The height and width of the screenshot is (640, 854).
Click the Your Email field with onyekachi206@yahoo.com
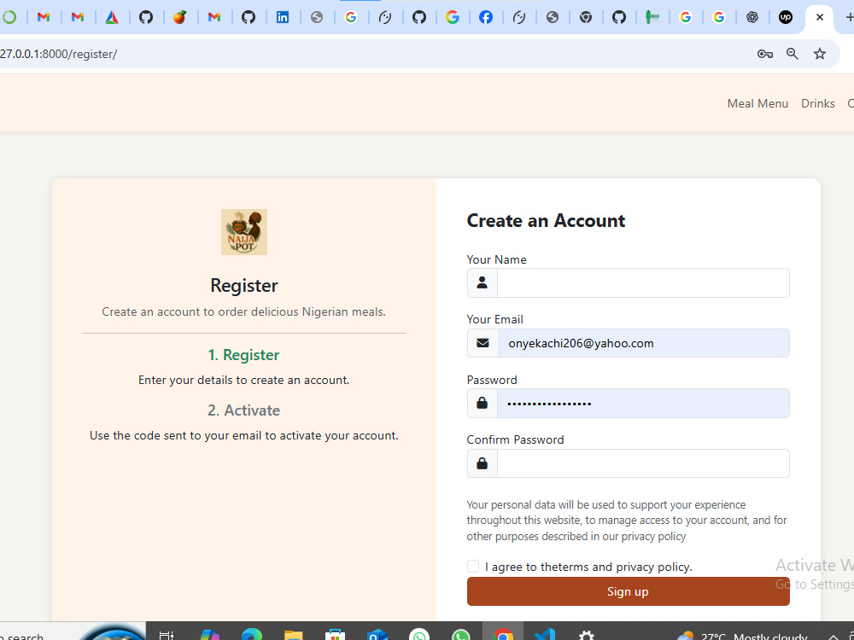644,343
